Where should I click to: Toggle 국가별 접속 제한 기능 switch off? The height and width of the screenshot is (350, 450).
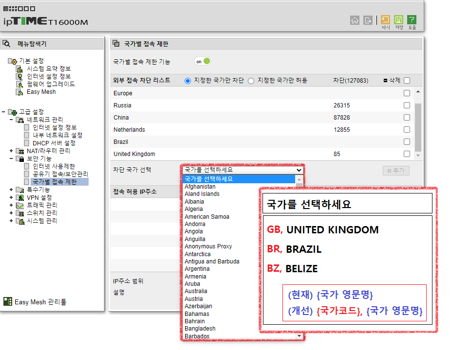pos(203,61)
